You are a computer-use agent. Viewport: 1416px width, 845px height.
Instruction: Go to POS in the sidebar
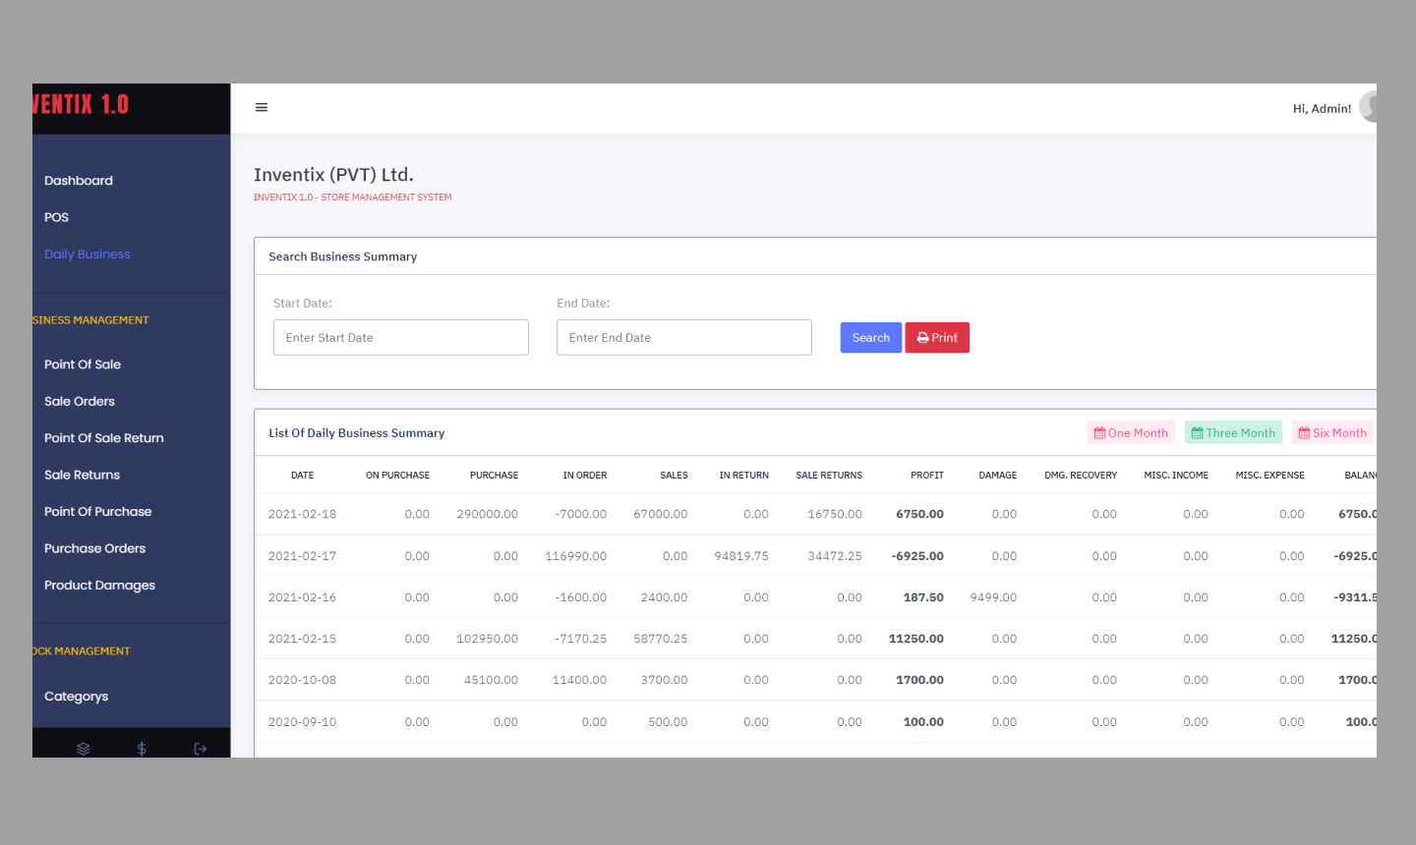[57, 217]
